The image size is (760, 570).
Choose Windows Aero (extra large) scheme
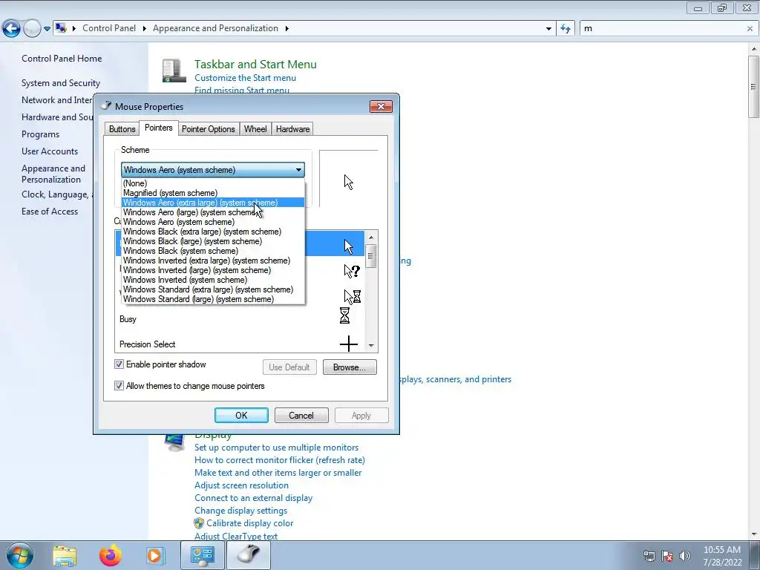(x=213, y=203)
